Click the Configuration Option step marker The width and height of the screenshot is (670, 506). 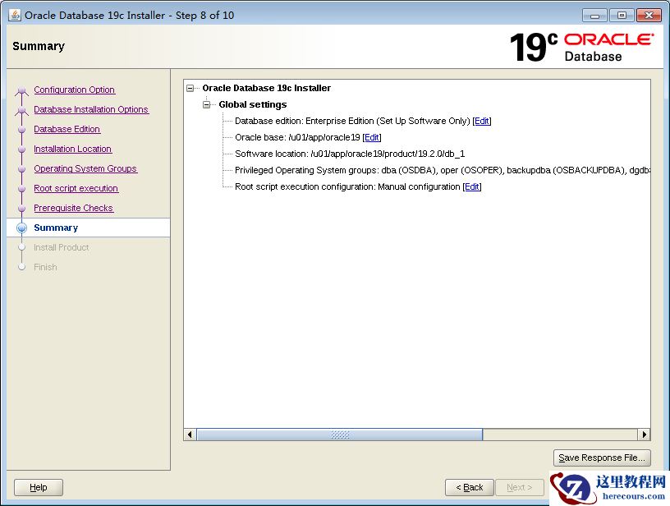[22, 90]
